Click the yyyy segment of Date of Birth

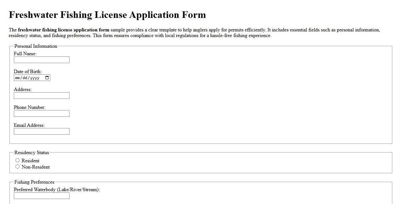pos(34,78)
